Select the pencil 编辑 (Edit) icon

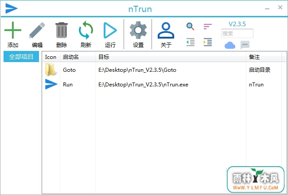pos(37,30)
